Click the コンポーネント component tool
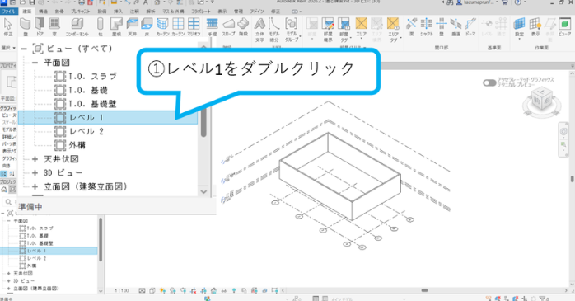 click(77, 26)
